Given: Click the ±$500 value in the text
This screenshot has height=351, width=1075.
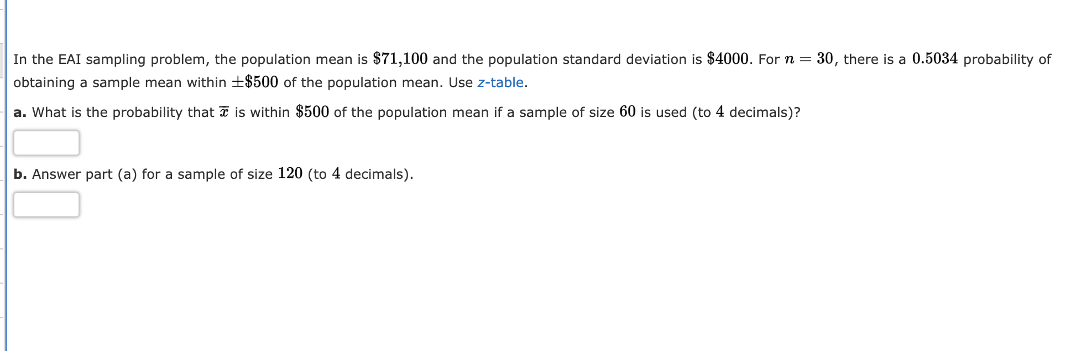Looking at the screenshot, I should (x=256, y=82).
